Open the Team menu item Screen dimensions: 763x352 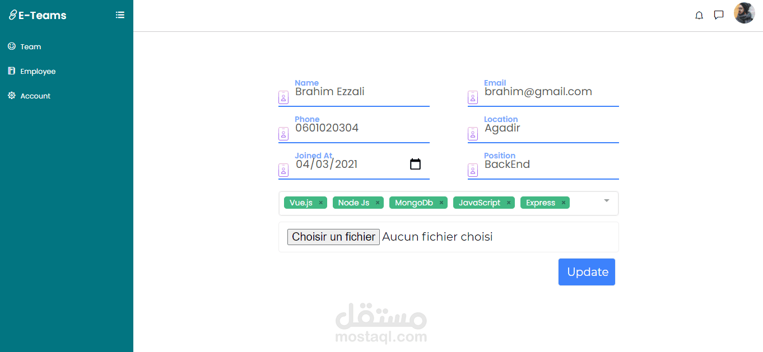tap(24, 46)
